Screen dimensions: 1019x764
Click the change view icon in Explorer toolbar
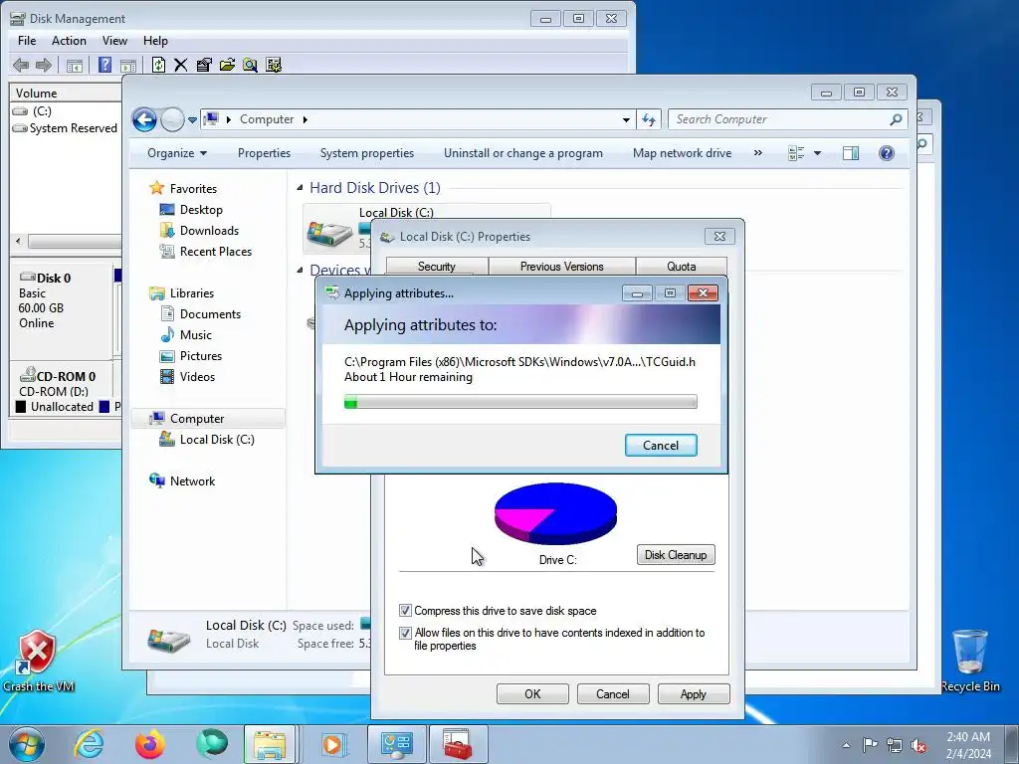tap(796, 153)
